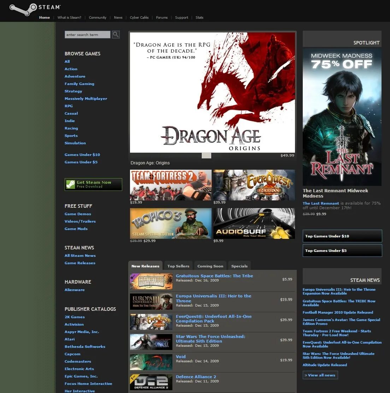Image resolution: width=390 pixels, height=393 pixels.
Task: Click the carousel position indicator under the banner
Action: (206, 156)
